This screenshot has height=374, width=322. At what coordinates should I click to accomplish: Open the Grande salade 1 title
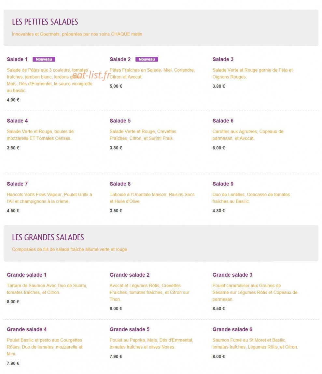pyautogui.click(x=26, y=275)
